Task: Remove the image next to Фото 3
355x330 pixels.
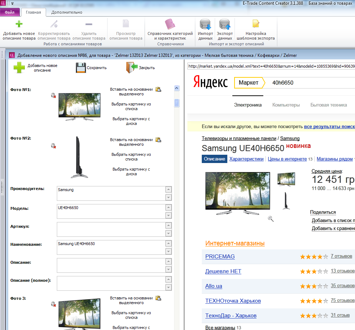Action: (54, 304)
